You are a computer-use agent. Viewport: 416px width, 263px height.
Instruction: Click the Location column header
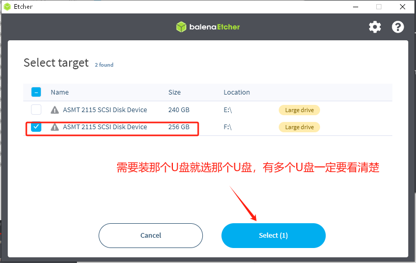[x=237, y=92]
